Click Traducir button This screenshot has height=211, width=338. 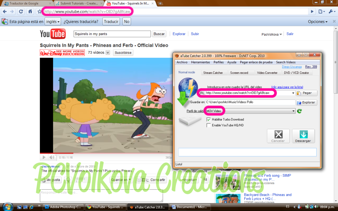click(x=111, y=21)
